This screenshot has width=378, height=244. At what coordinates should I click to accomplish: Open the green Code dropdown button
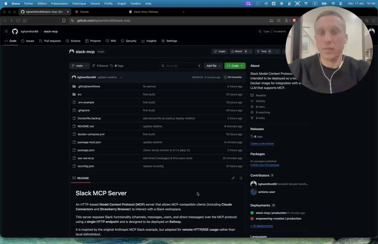pos(235,66)
